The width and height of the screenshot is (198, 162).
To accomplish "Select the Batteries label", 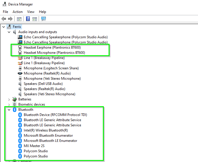I will pyautogui.click(x=25, y=99).
